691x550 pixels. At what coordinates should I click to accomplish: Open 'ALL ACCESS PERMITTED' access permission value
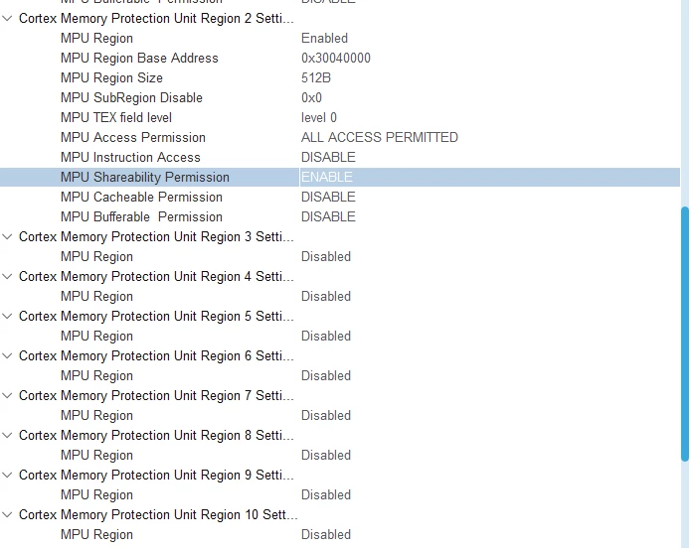(x=380, y=137)
